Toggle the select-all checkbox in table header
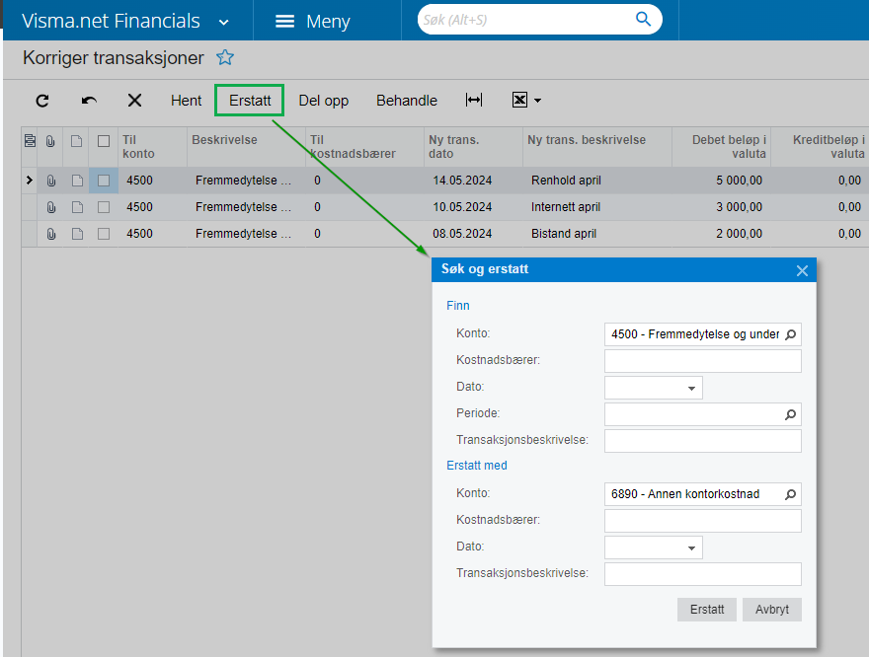Image resolution: width=869 pixels, height=657 pixels. point(104,141)
